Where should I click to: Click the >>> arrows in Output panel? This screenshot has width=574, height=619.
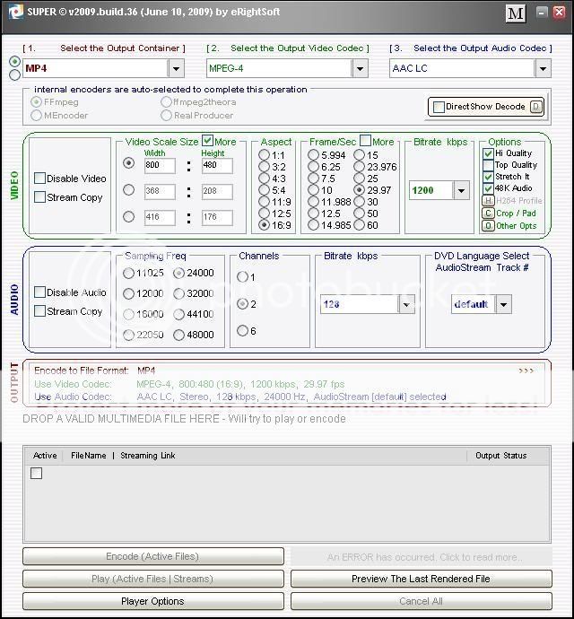coord(526,371)
